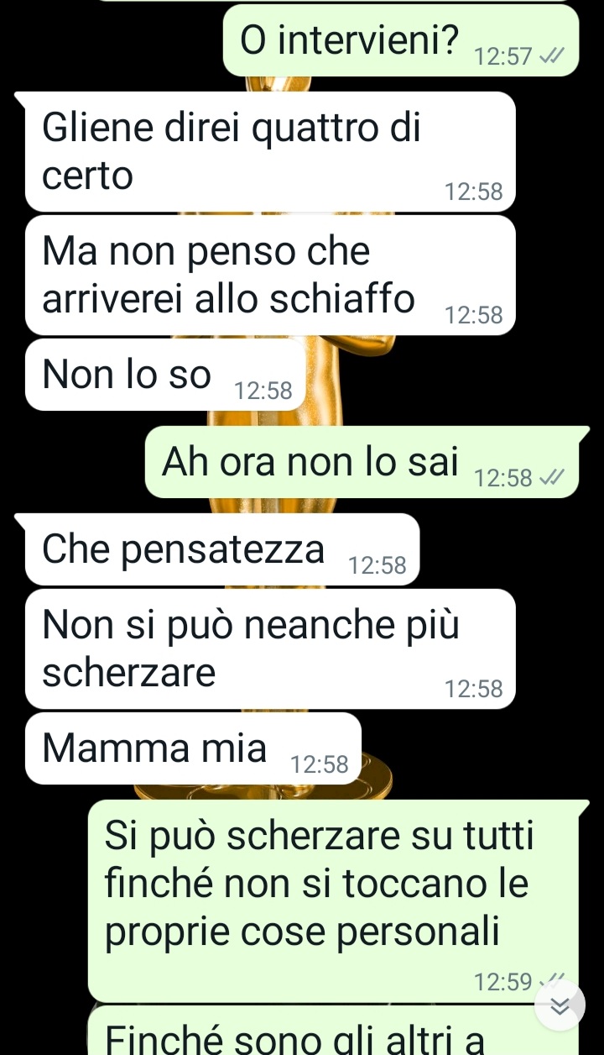The image size is (604, 1055).
Task: Select the 'Ma non penso che arriverei allo schiaffo' bubble
Action: click(270, 275)
